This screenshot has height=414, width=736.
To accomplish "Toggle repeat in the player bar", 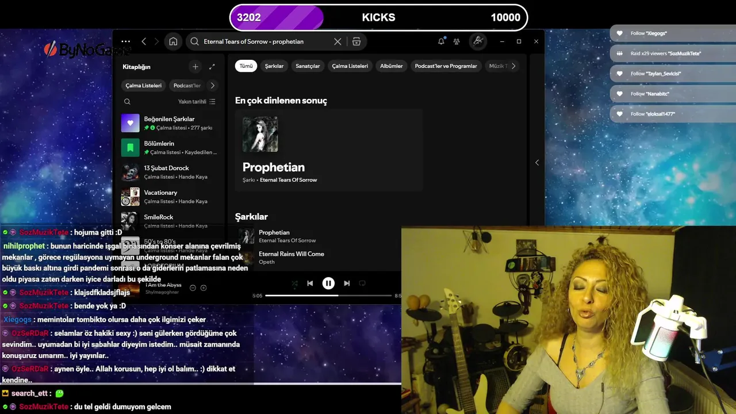I will click(x=362, y=283).
